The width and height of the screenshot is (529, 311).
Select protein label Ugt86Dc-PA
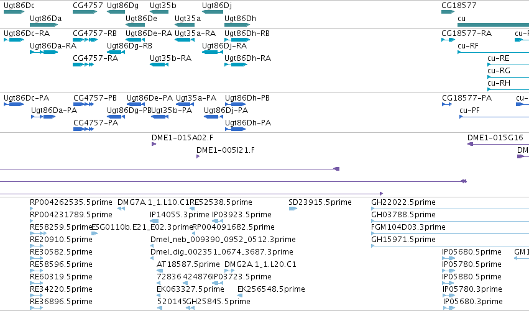pos(26,98)
